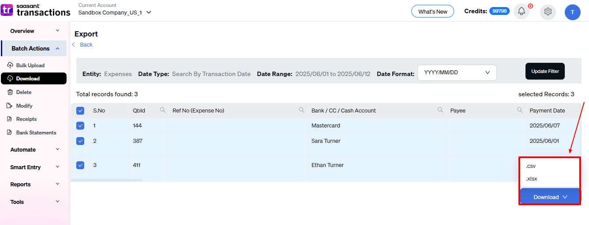The height and width of the screenshot is (225, 589).
Task: Click QbId value 387
Action: (138, 141)
